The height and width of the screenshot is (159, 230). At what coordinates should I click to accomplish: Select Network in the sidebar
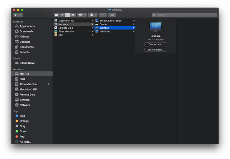(x=32, y=105)
